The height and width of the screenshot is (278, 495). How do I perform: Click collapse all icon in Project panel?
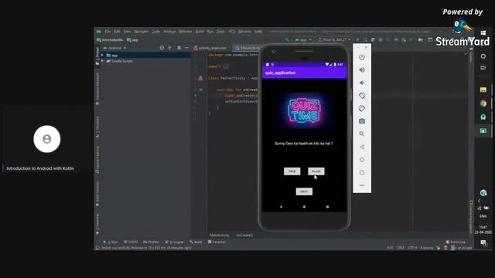tap(169, 48)
